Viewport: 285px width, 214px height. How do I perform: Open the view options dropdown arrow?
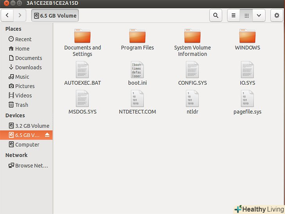[x=259, y=15]
